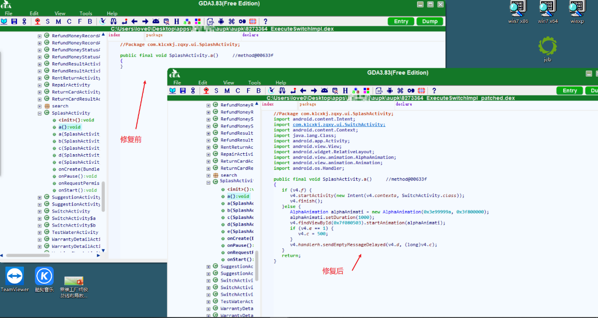Click the Save icon in the patched.dex window toolbar
This screenshot has width=598, height=318.
pyautogui.click(x=183, y=91)
